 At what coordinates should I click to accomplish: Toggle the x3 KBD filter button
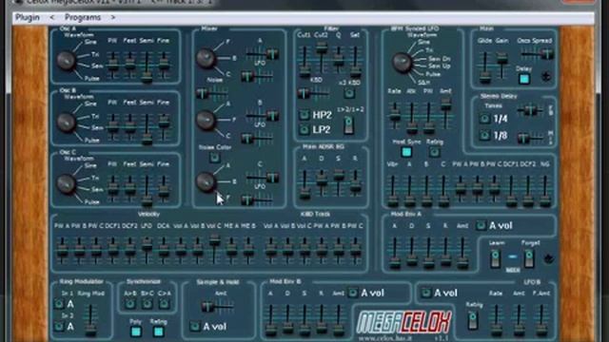pyautogui.click(x=349, y=93)
